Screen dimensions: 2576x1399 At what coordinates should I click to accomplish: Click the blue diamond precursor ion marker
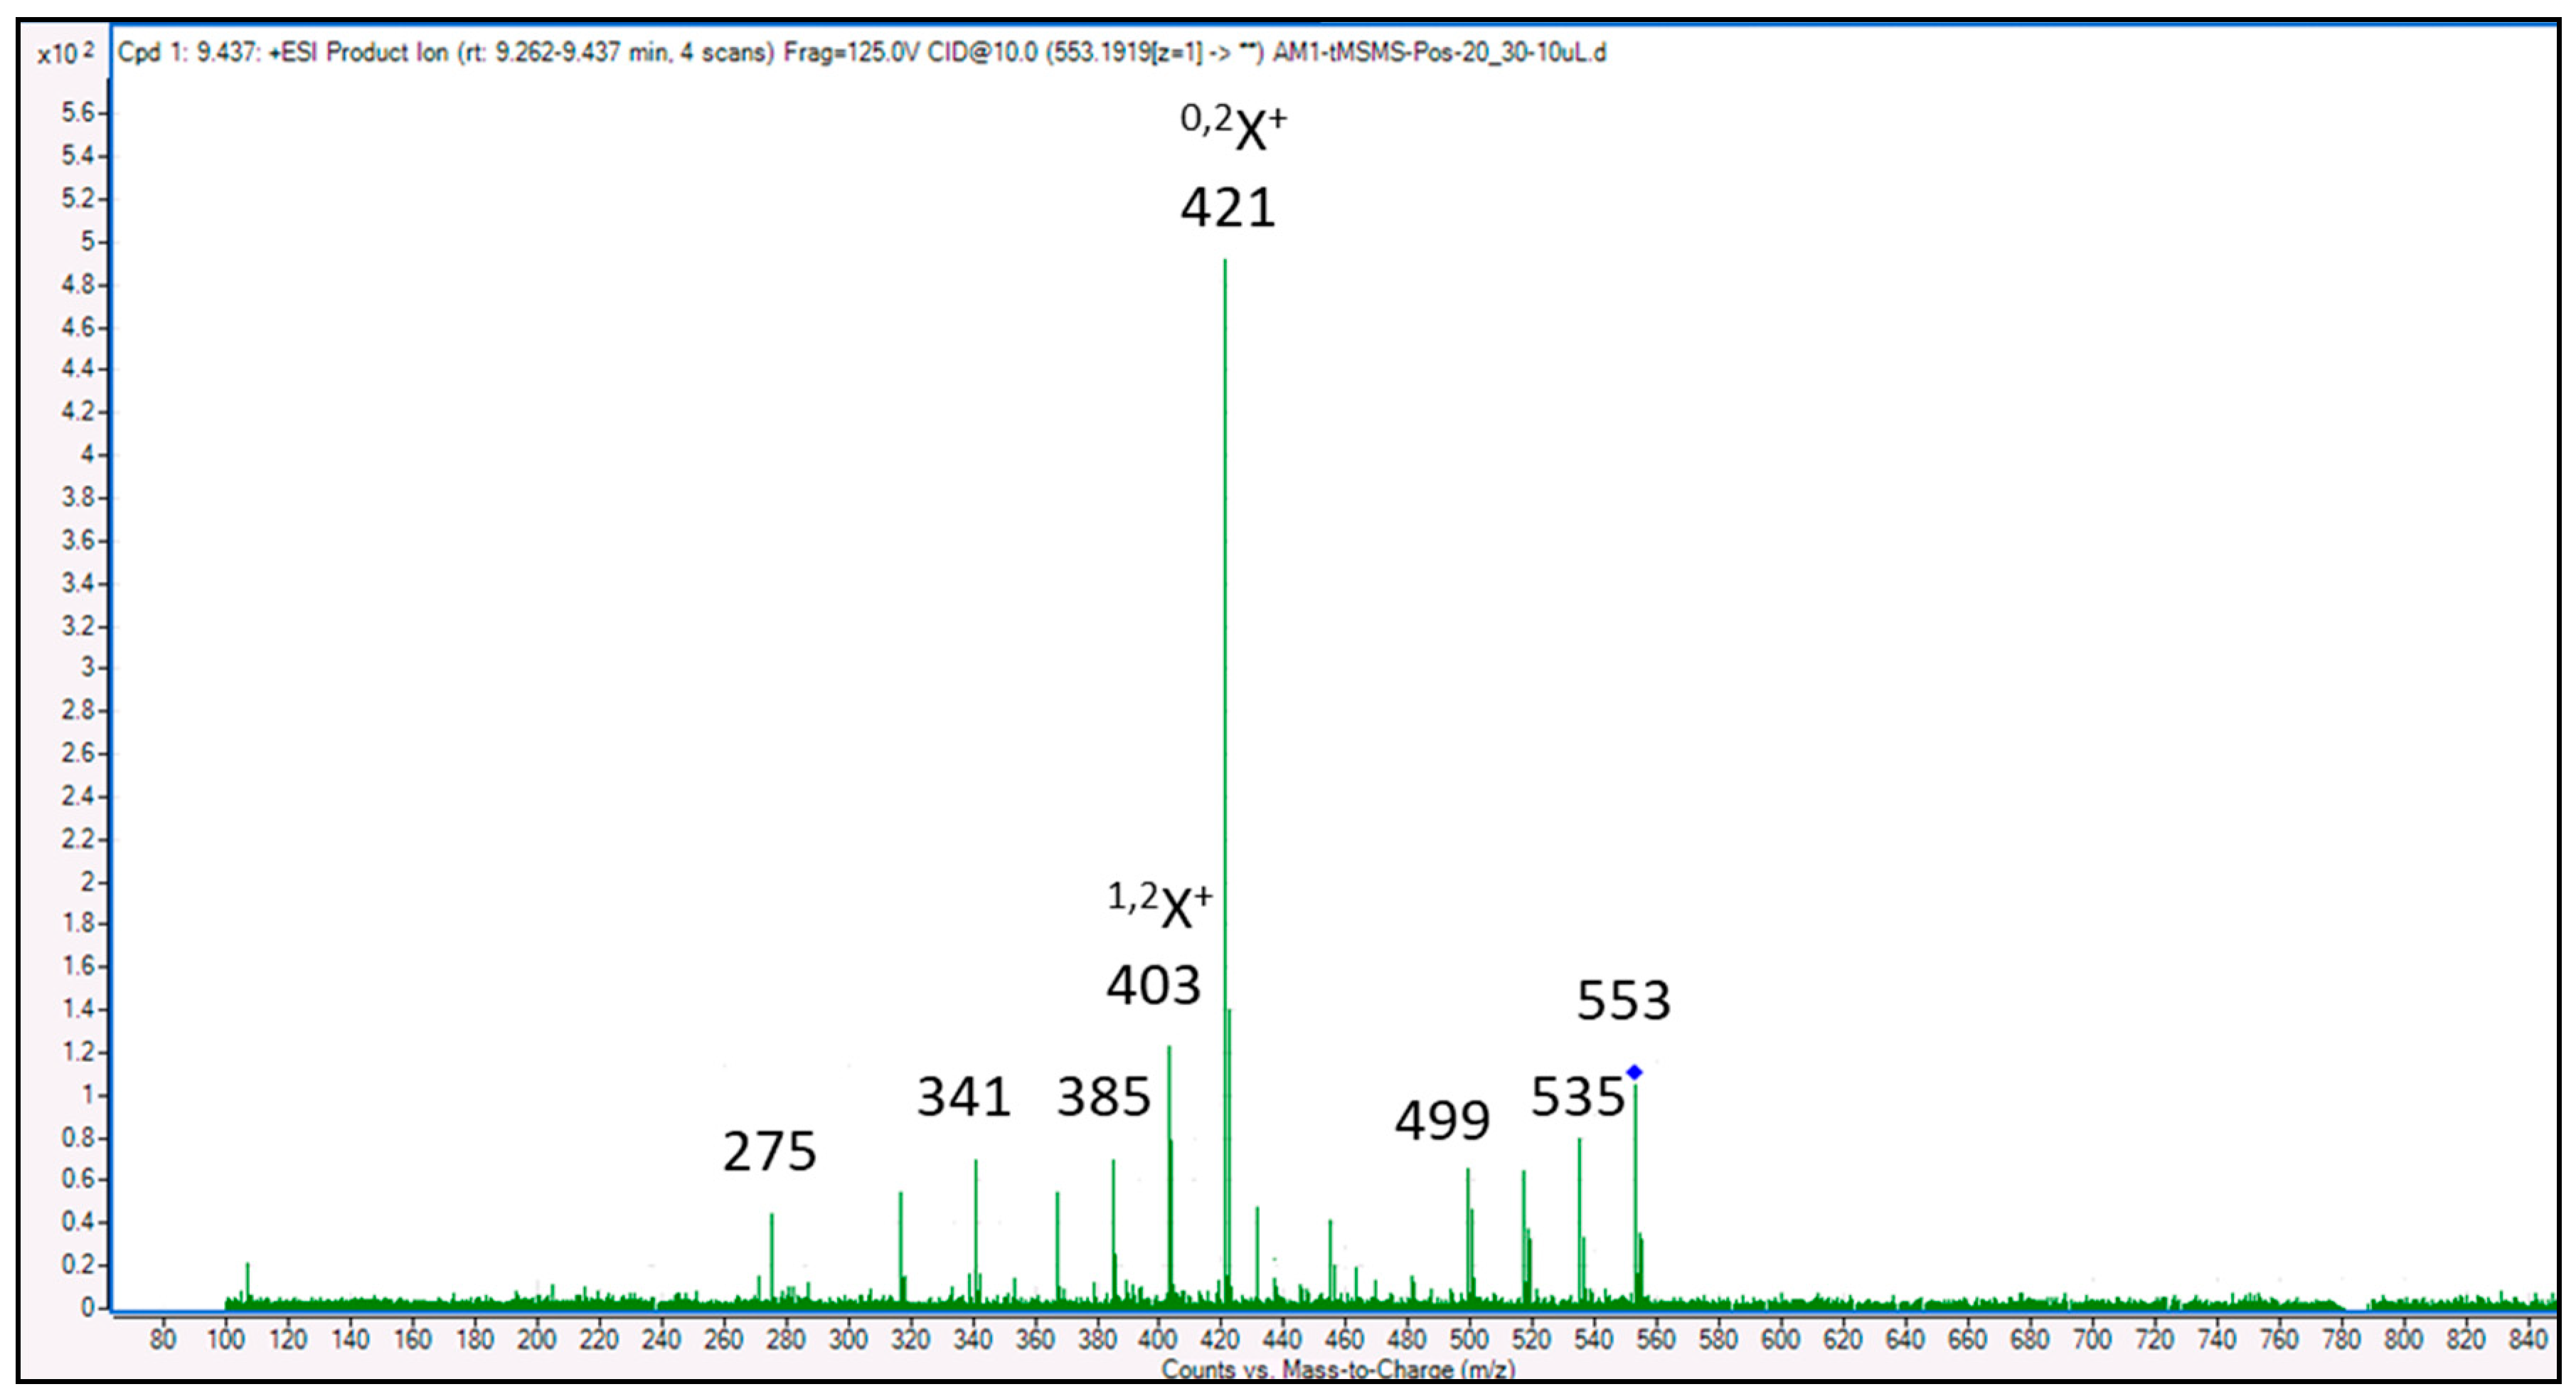pos(1634,1072)
